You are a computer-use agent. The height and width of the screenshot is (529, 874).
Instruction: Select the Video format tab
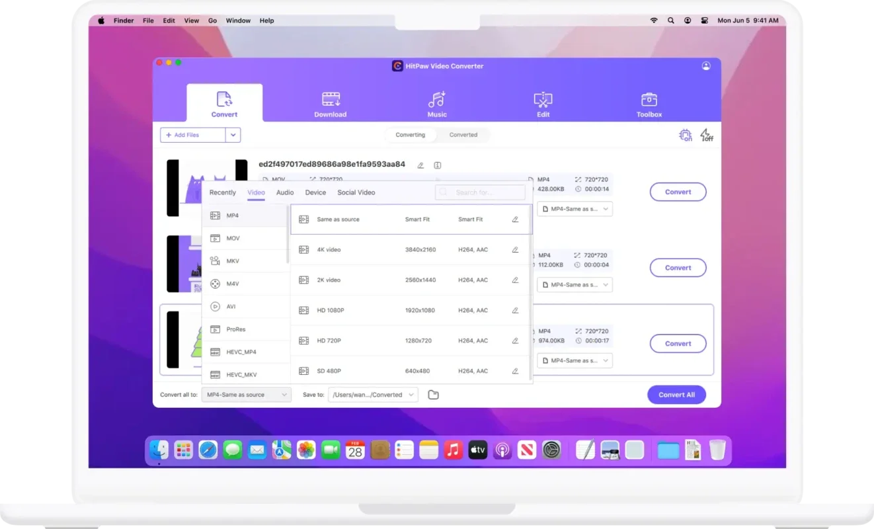[256, 192]
